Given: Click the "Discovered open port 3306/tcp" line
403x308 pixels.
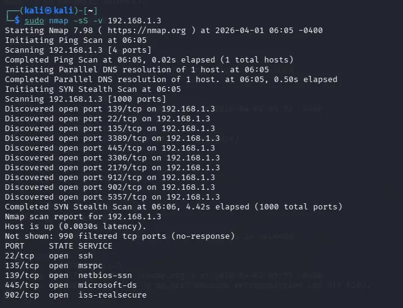Looking at the screenshot, I should tap(112, 157).
